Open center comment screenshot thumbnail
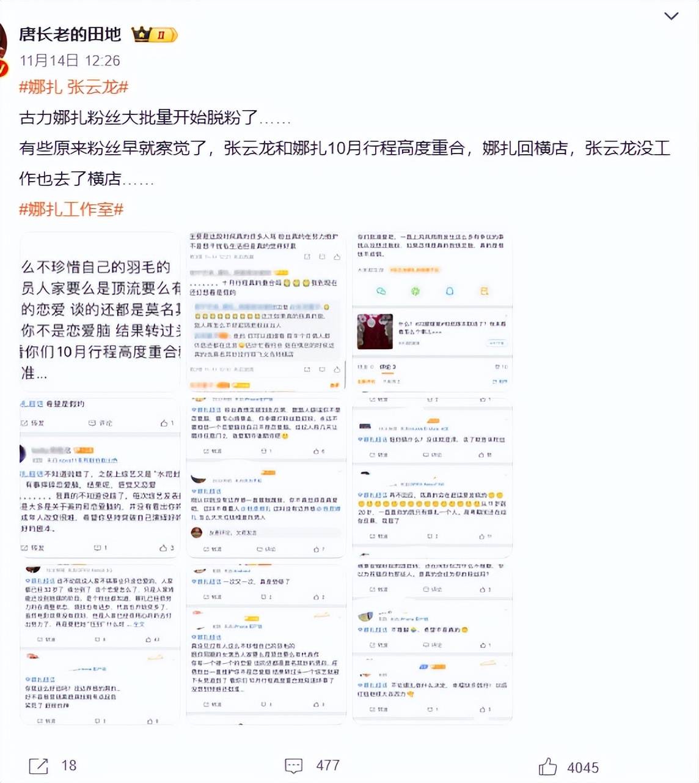This screenshot has width=699, height=783. point(266,478)
